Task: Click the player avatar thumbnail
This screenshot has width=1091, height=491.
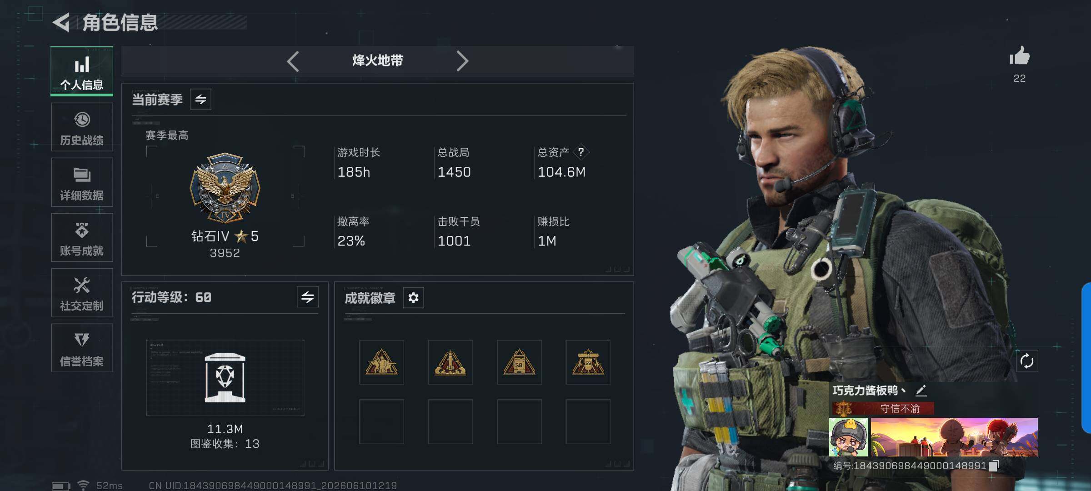Action: pyautogui.click(x=848, y=437)
